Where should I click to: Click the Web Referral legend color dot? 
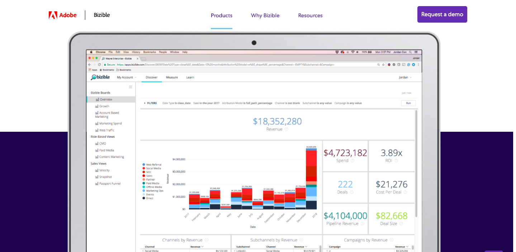144,165
